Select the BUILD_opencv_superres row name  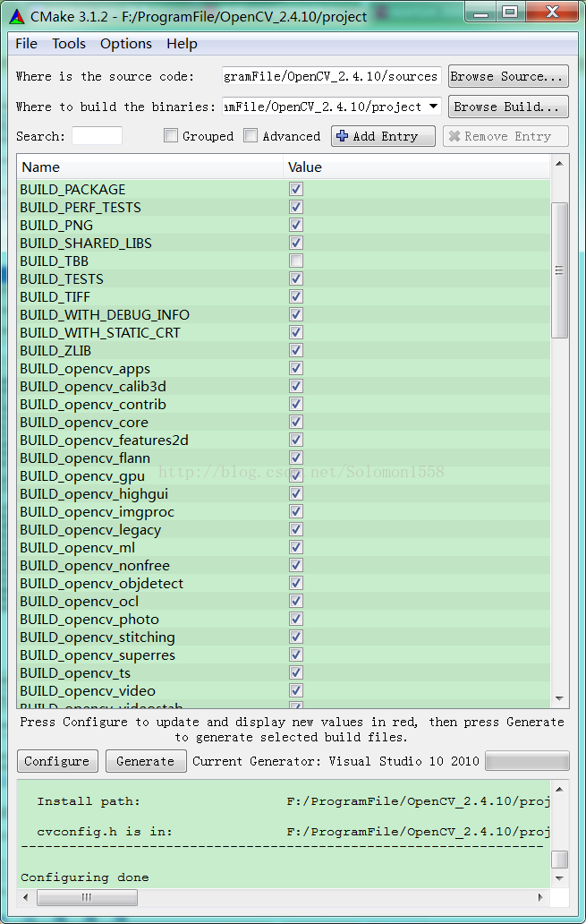(98, 654)
